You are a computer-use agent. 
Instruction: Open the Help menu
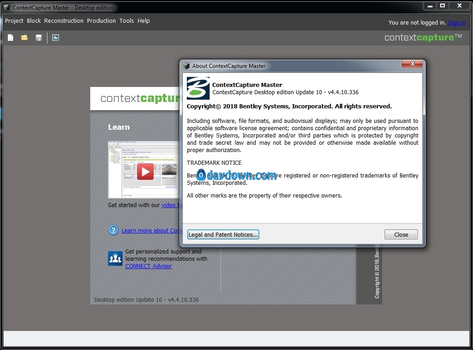coord(144,21)
